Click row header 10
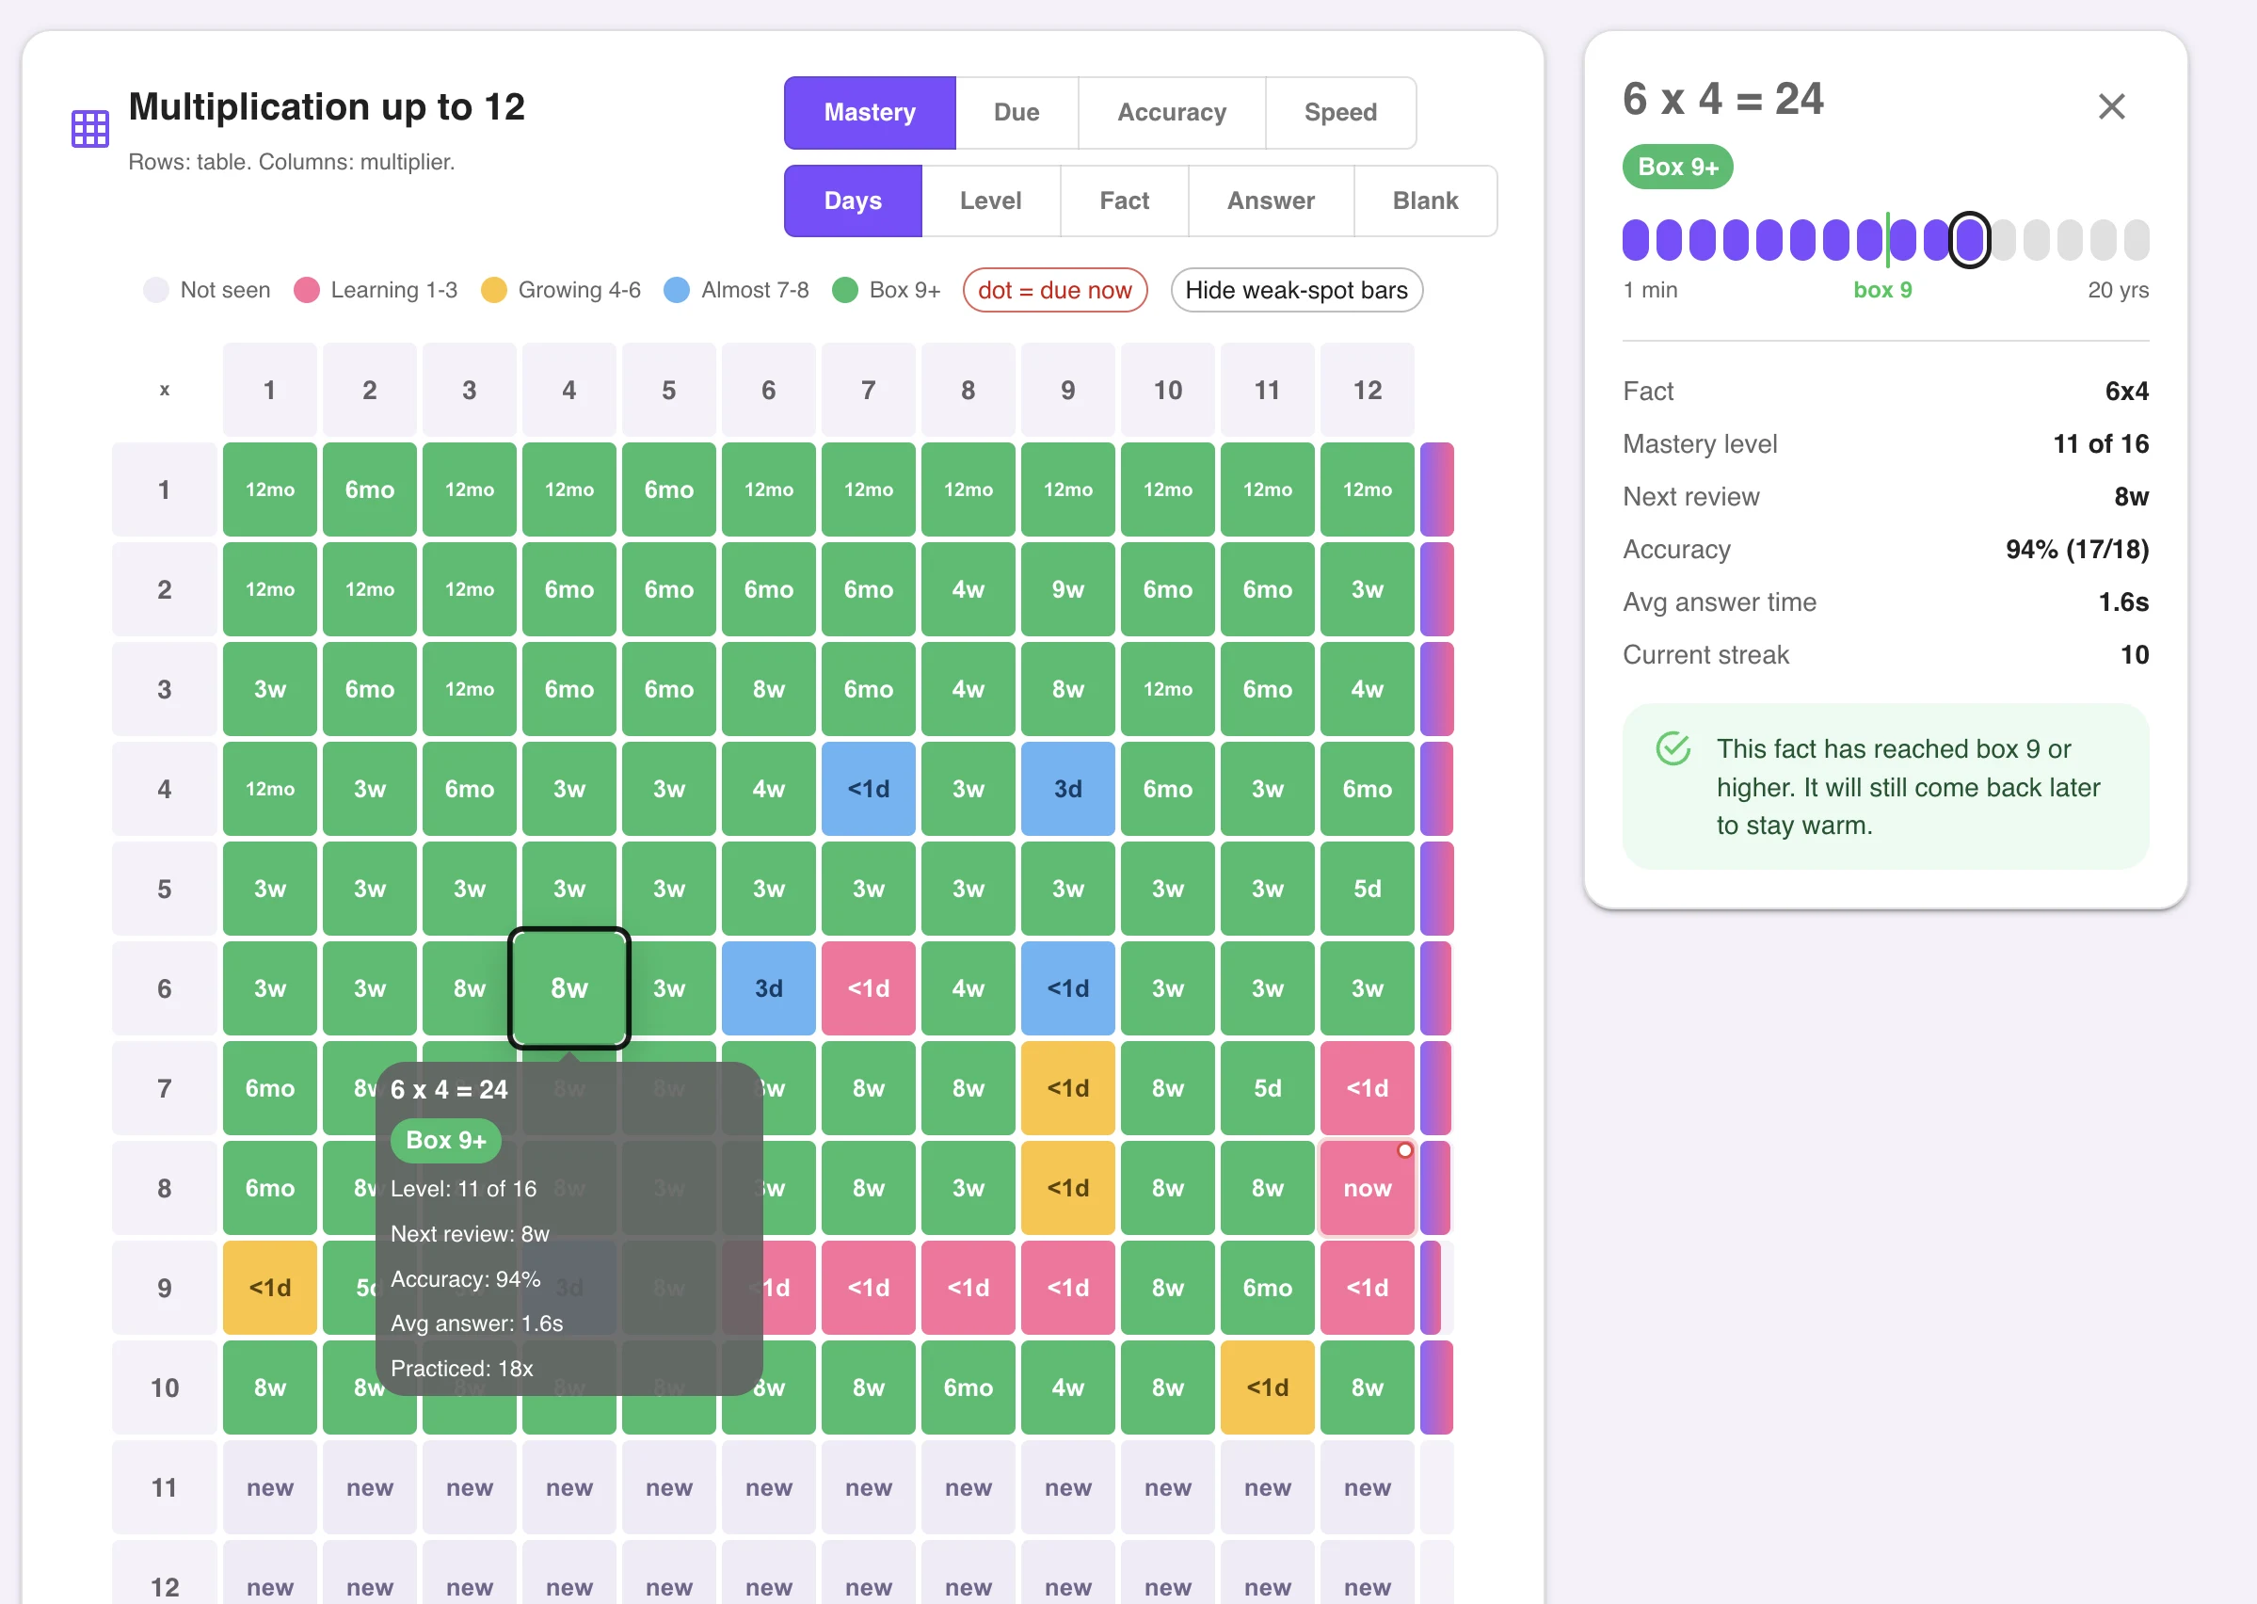Viewport: 2257px width, 1604px height. tap(164, 1387)
